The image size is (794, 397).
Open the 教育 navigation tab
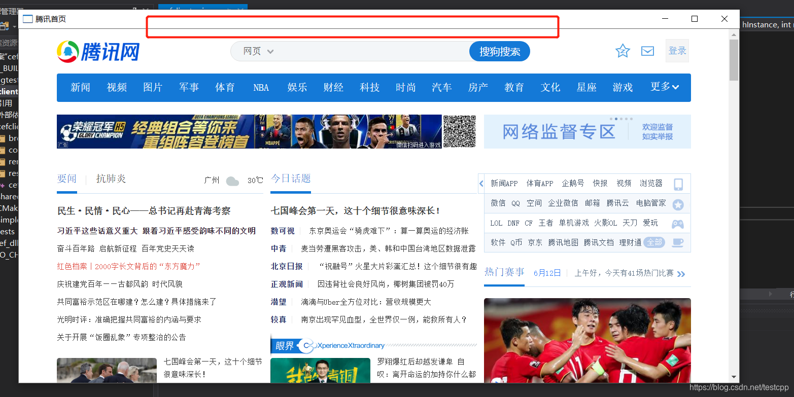click(514, 87)
